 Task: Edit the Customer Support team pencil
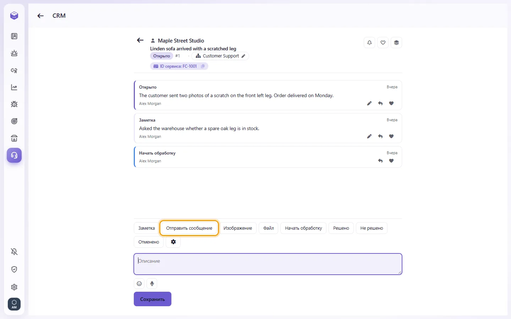coord(243,56)
